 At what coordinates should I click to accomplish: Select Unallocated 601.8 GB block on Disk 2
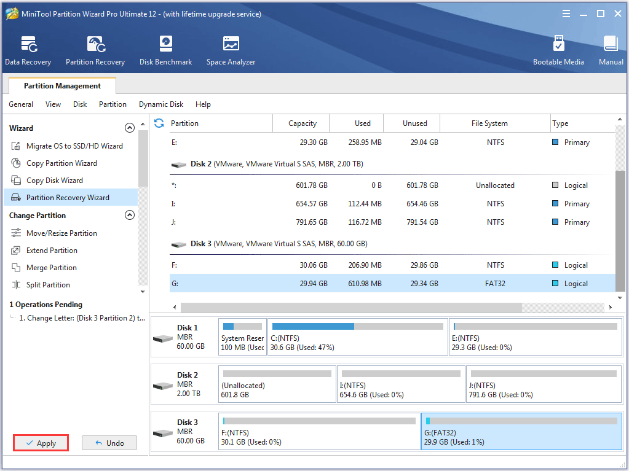(x=277, y=384)
